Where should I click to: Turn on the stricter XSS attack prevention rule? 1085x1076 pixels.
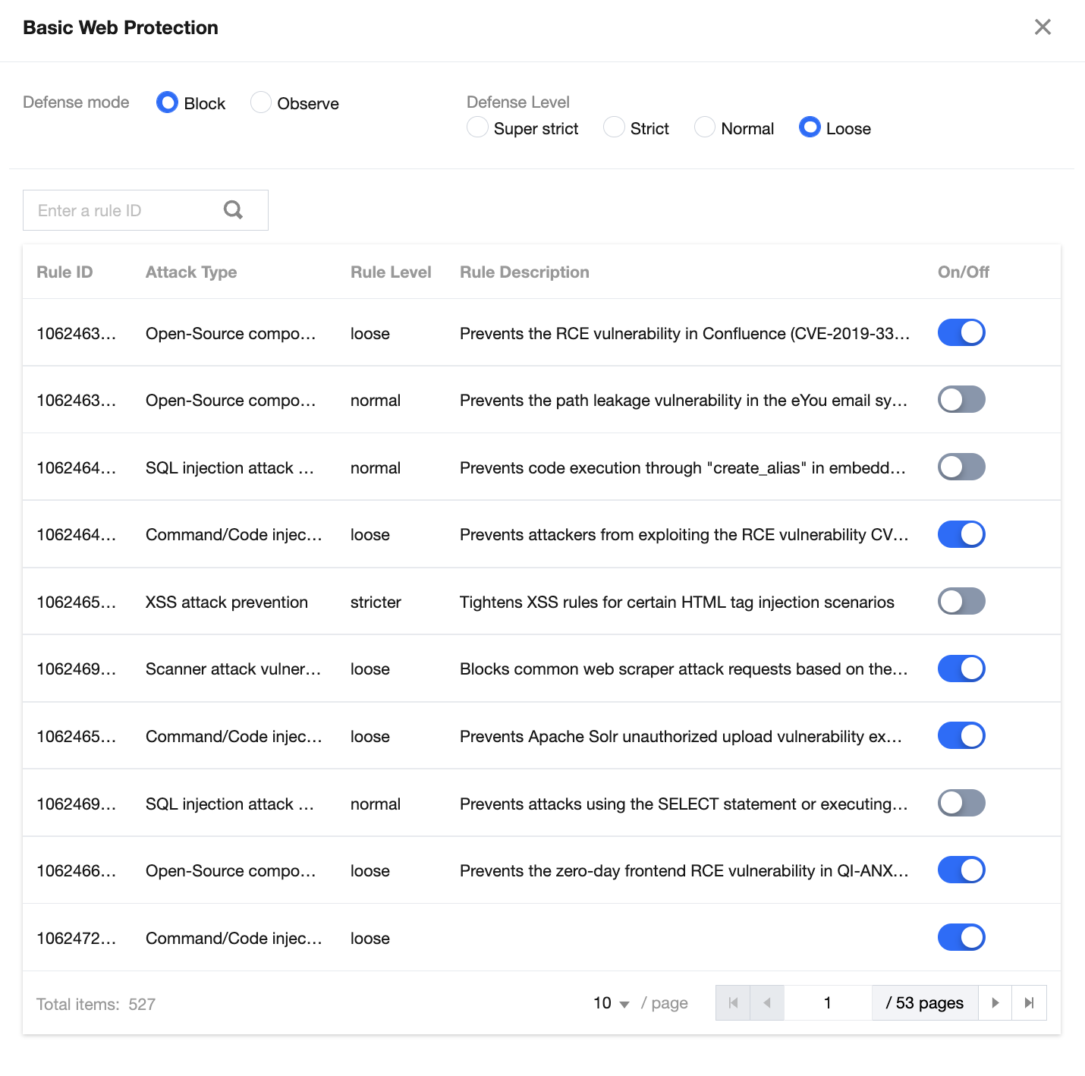(x=961, y=602)
